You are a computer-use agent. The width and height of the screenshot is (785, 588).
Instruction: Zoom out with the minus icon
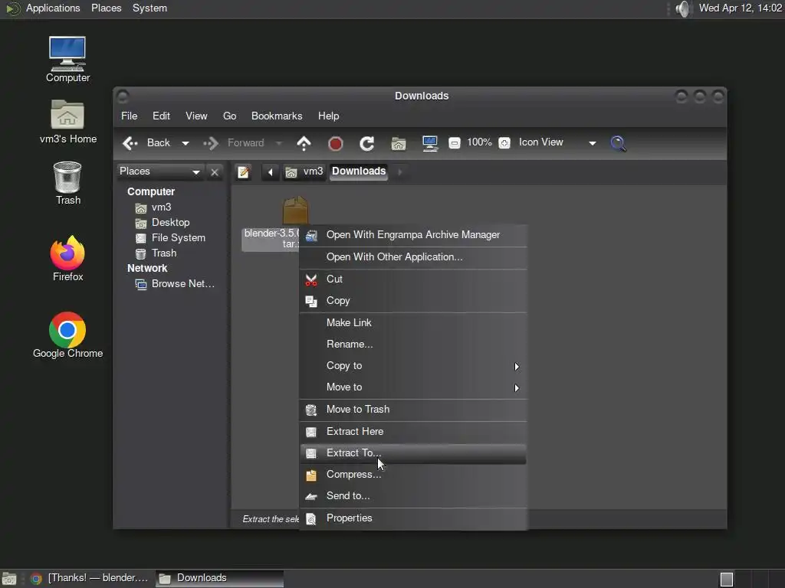click(454, 143)
